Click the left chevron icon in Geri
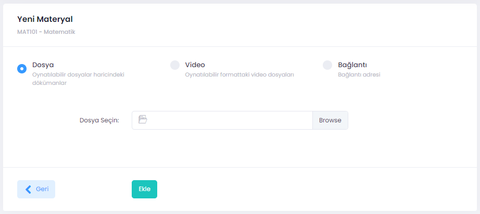 pyautogui.click(x=29, y=189)
